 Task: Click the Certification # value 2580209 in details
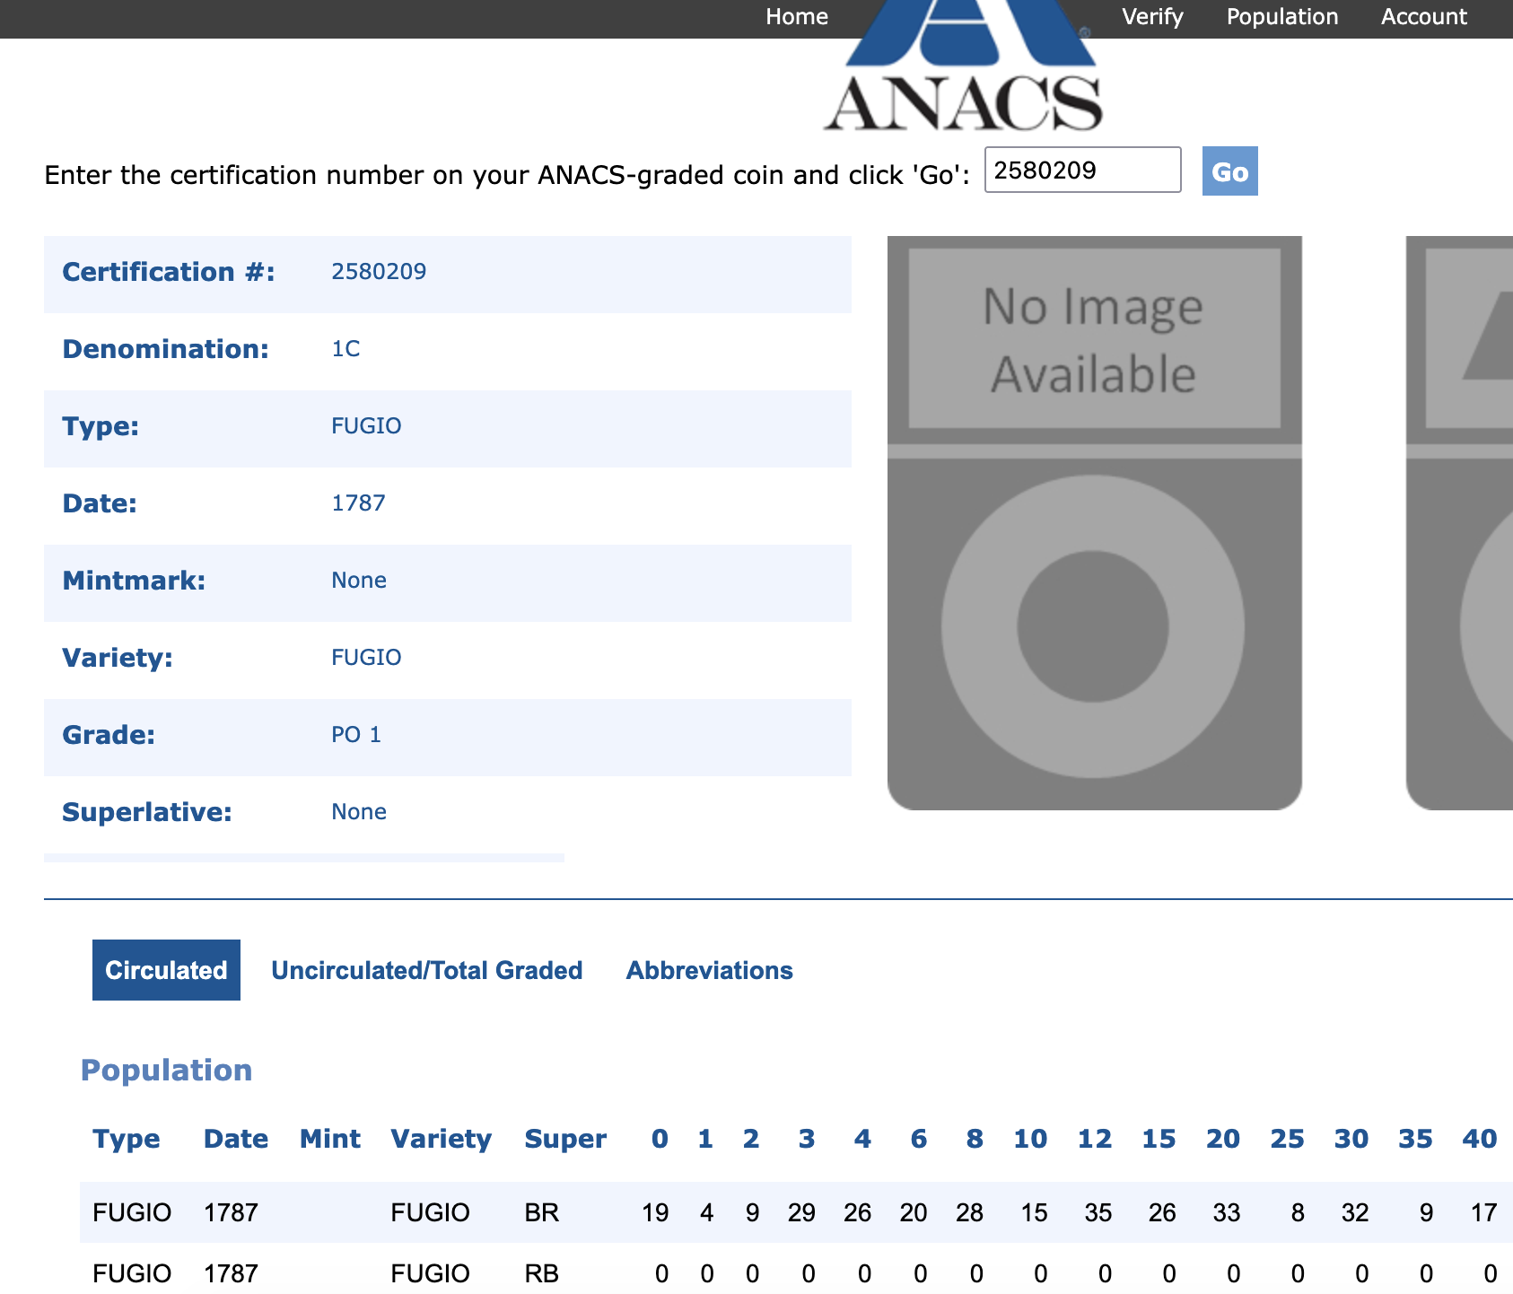[x=379, y=272]
